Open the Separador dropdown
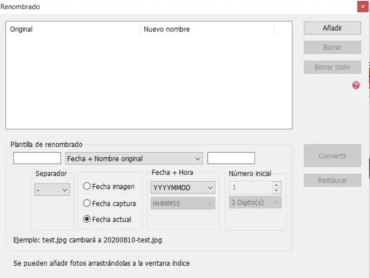 point(52,190)
